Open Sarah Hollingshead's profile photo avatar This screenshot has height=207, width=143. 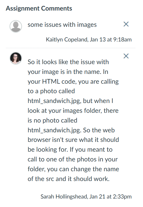click(16, 58)
